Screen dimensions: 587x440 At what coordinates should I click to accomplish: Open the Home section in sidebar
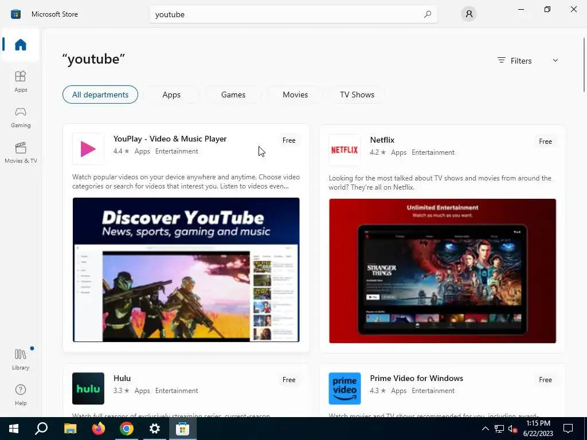pyautogui.click(x=21, y=45)
